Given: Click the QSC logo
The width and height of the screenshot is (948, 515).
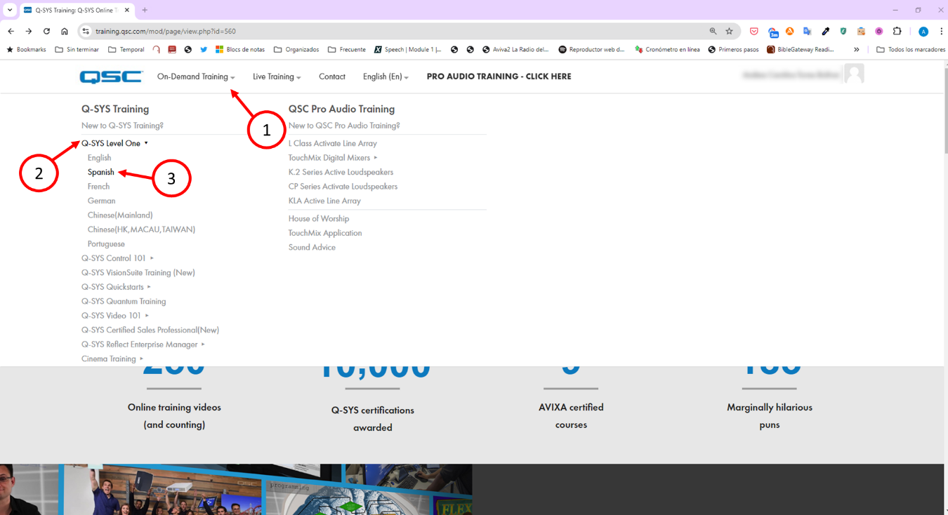Looking at the screenshot, I should tap(111, 77).
